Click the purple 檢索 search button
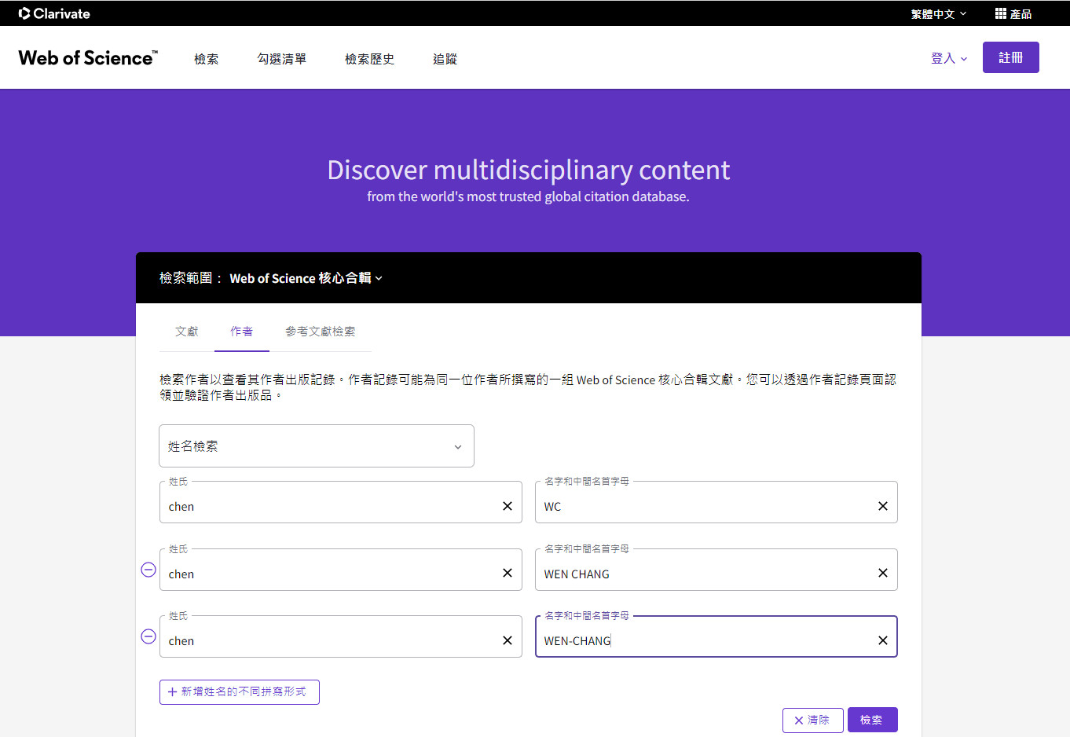 tap(873, 720)
